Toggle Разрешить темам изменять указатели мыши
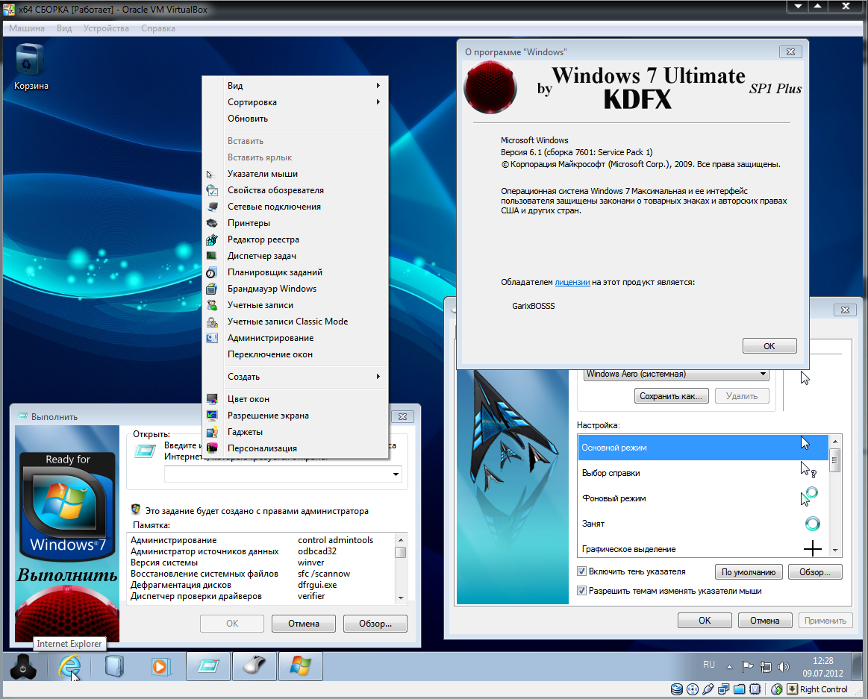 click(582, 591)
